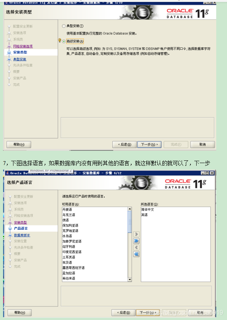The height and width of the screenshot is (320, 227).
Task: Select the 高级安装(A) radio option
Action: 64,41
